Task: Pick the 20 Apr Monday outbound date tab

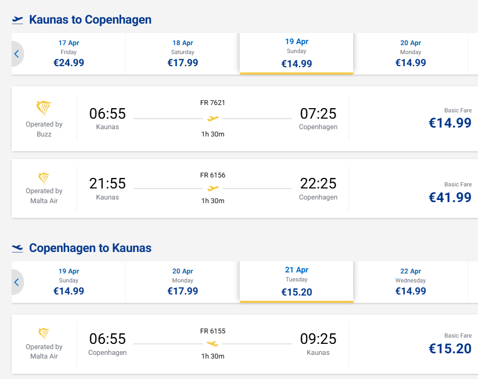Action: (410, 54)
